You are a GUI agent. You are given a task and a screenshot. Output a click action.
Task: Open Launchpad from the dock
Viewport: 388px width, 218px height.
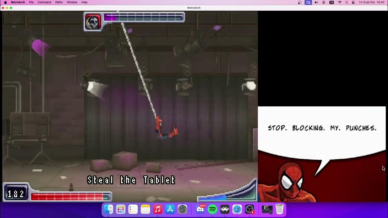tap(121, 209)
